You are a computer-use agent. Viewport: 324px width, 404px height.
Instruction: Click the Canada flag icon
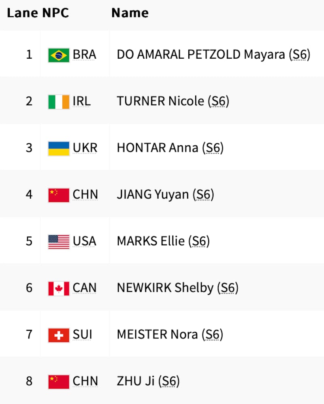click(x=59, y=288)
